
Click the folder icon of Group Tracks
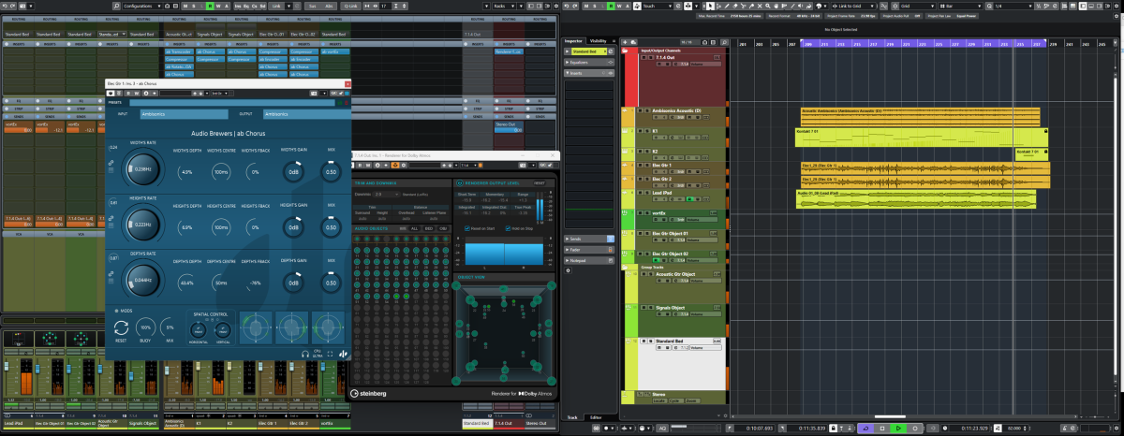(x=625, y=267)
